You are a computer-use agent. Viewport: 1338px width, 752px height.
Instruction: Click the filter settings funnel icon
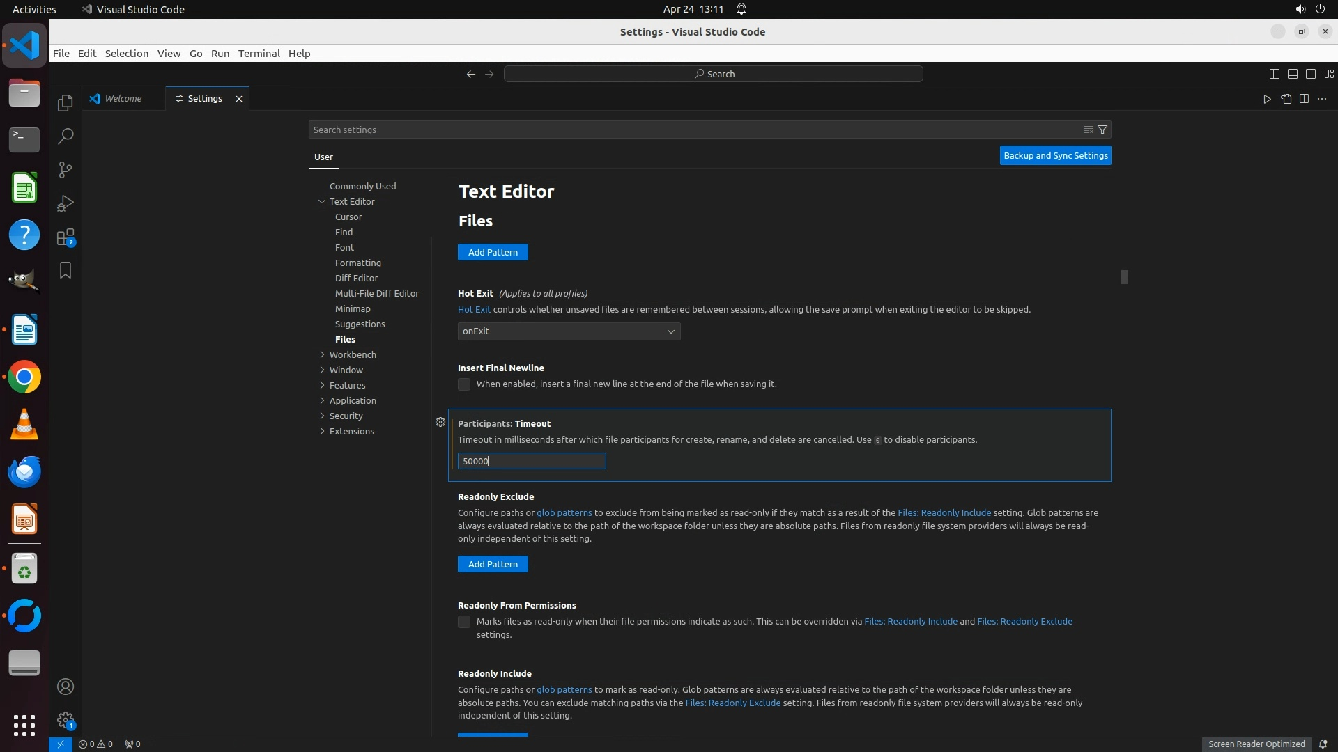point(1102,130)
